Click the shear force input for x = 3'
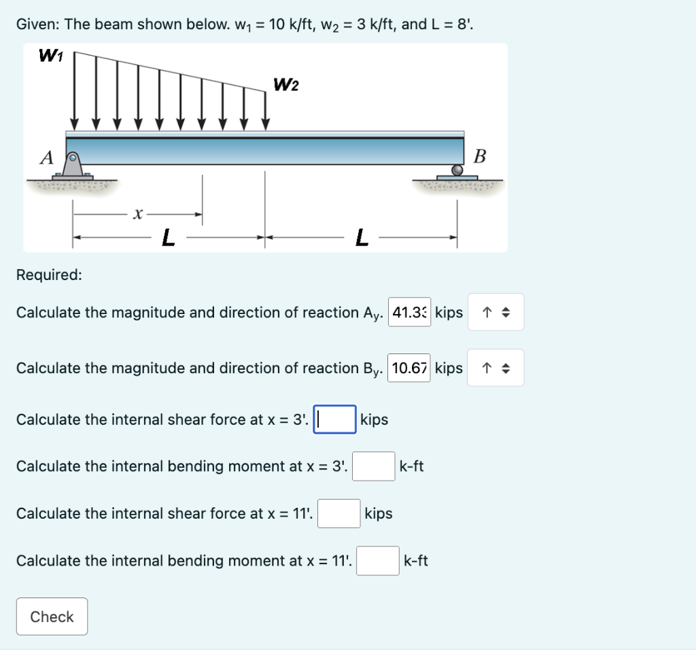696x658 pixels. point(334,419)
